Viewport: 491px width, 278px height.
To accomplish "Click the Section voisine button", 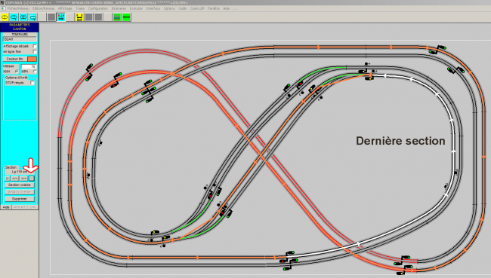I will point(20,185).
